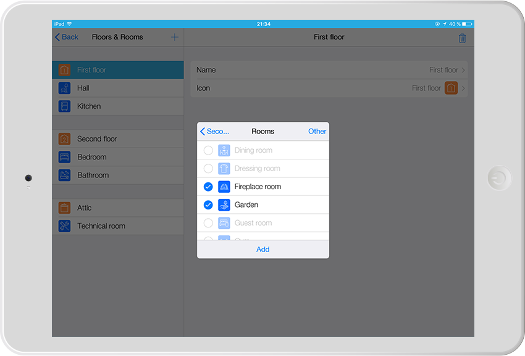This screenshot has height=356, width=525.
Task: Tap the Other link in Rooms popup
Action: coord(317,131)
